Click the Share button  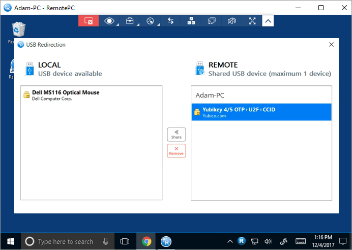(x=177, y=135)
